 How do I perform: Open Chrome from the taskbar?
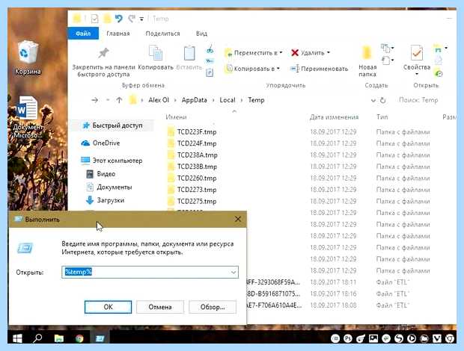(x=79, y=338)
